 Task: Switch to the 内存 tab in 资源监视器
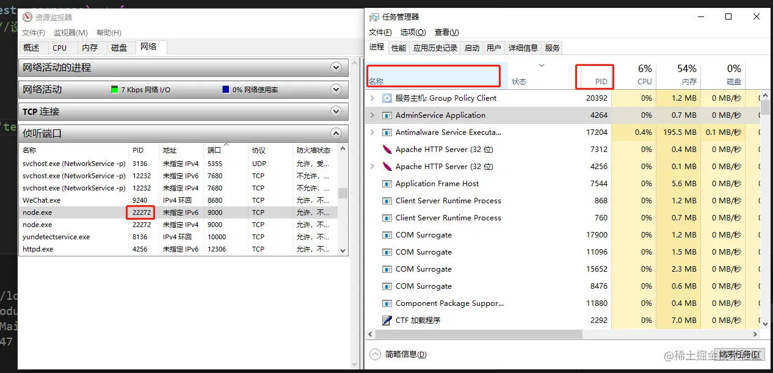(90, 48)
